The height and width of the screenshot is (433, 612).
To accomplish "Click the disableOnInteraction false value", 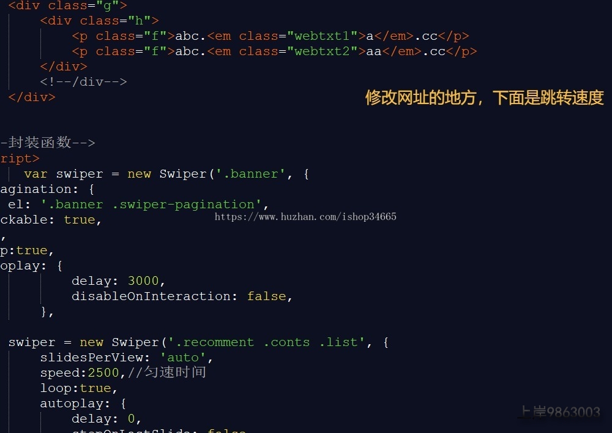I will (x=266, y=296).
